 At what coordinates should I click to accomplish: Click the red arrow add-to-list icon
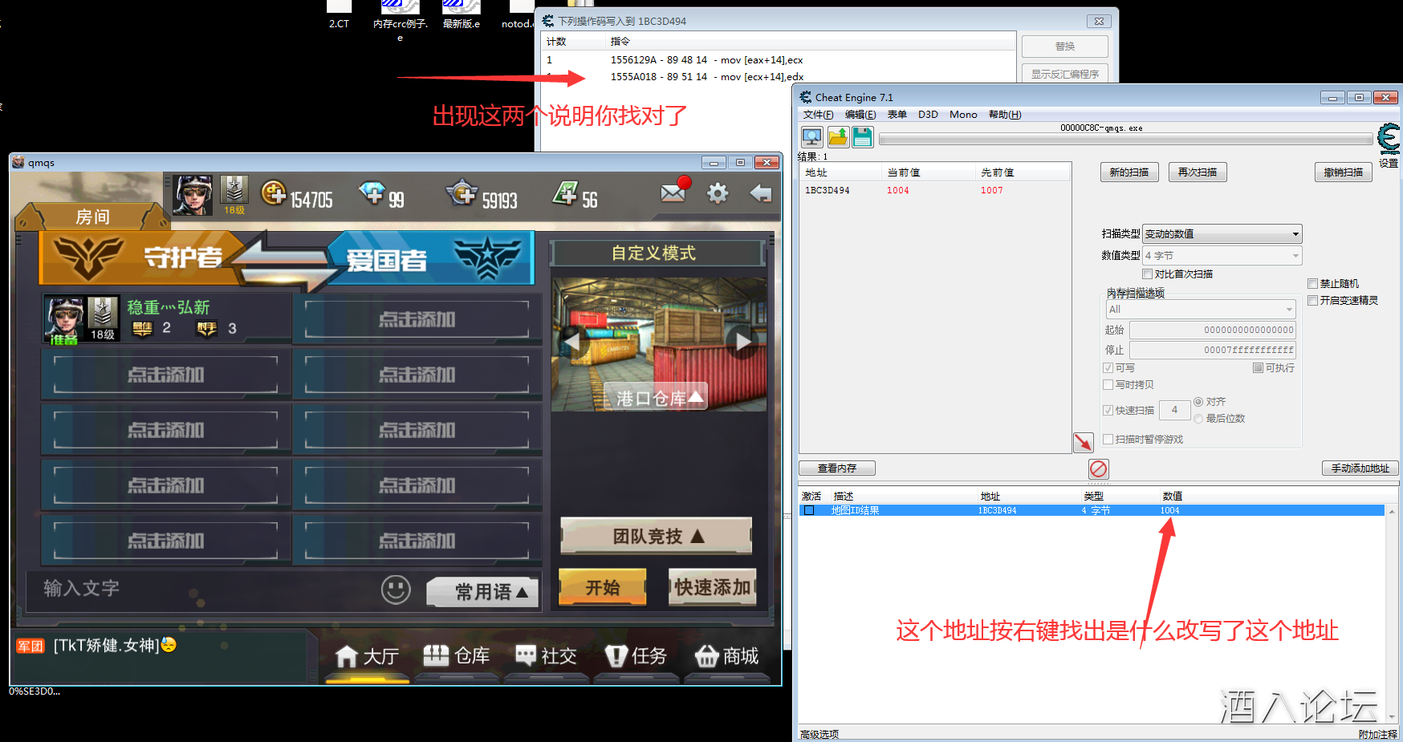(1083, 442)
